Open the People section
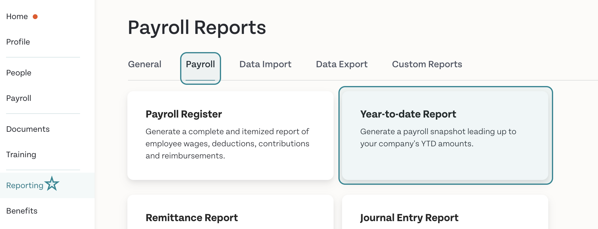598x229 pixels. [19, 73]
